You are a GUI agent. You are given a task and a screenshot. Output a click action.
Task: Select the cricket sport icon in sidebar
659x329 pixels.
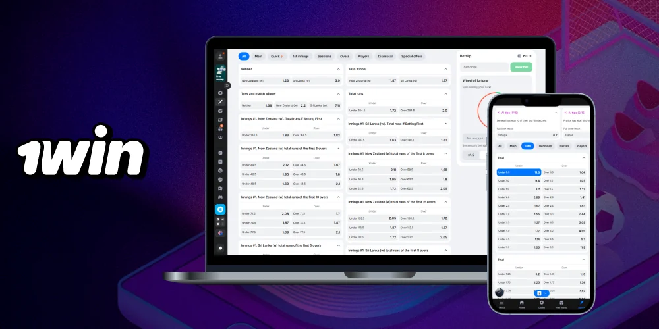point(220,102)
